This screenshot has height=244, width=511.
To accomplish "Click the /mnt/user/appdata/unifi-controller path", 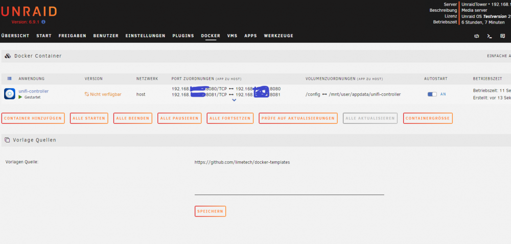I will tap(365, 94).
